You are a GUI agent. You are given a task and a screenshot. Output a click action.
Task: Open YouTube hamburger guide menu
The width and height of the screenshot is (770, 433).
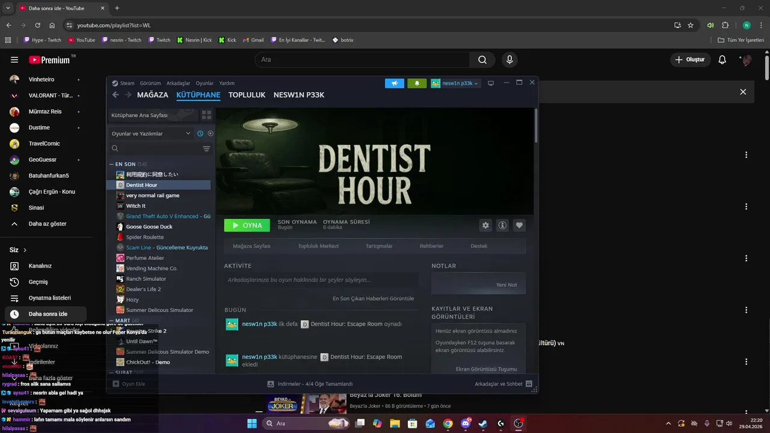pyautogui.click(x=14, y=60)
